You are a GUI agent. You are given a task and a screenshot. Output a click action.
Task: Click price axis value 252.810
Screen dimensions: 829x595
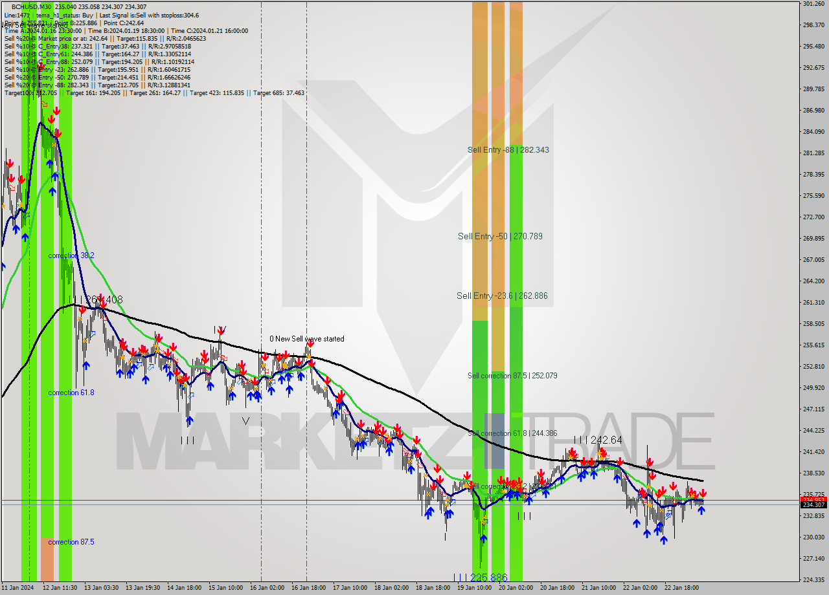[x=813, y=366]
